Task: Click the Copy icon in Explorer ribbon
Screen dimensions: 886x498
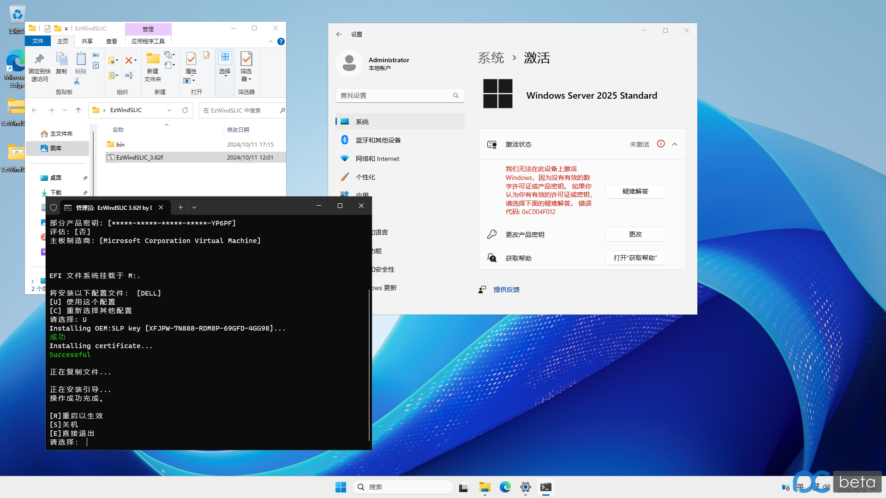Action: (x=61, y=59)
